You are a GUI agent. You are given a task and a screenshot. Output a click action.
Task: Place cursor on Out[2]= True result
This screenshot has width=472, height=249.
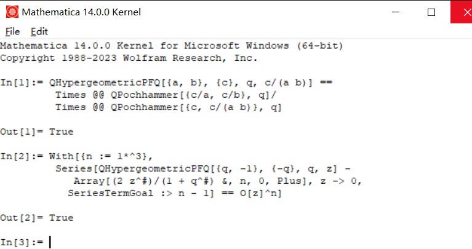37,218
